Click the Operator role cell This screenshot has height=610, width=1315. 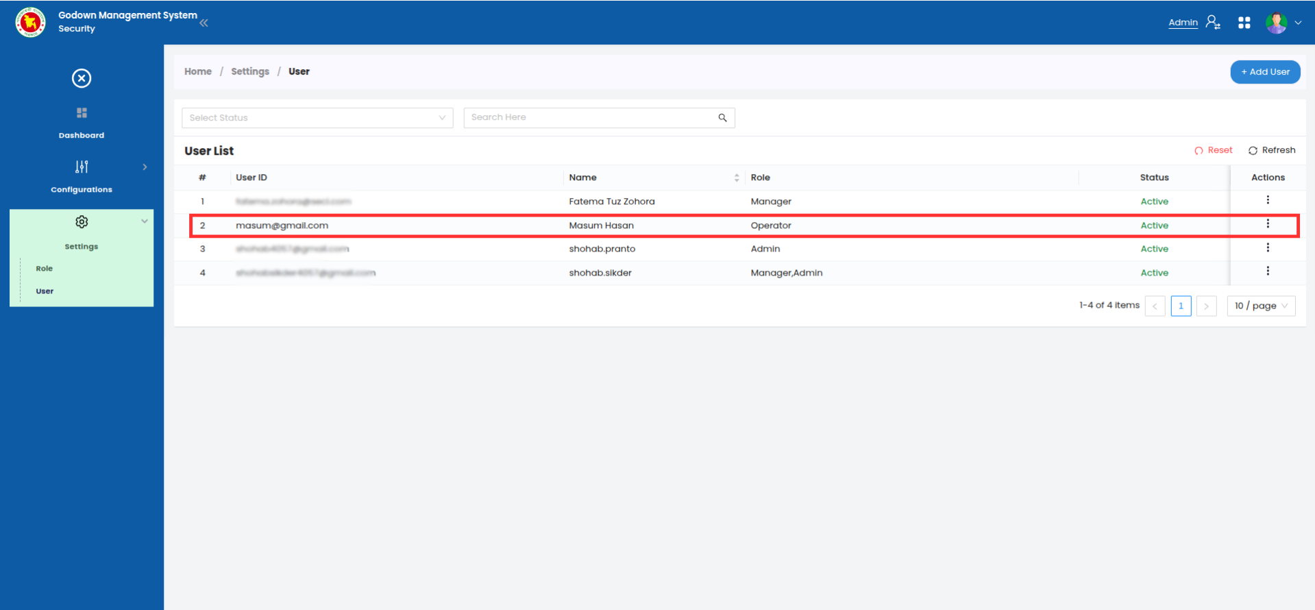pos(771,225)
